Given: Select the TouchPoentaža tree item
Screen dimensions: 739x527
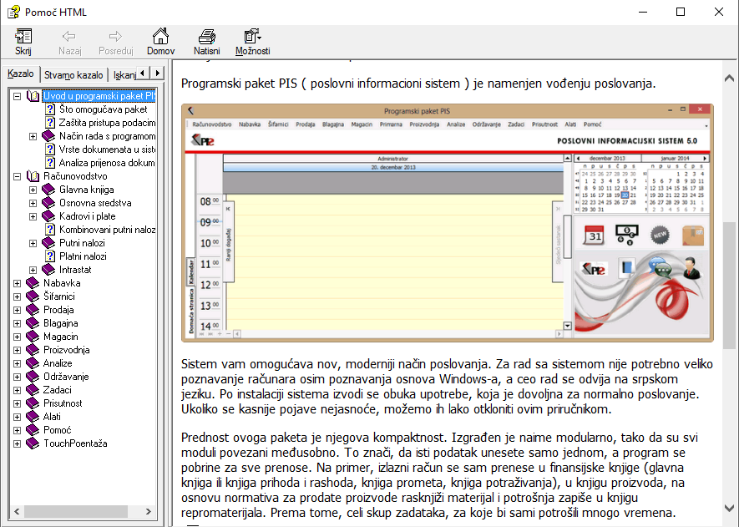Looking at the screenshot, I should 75,443.
